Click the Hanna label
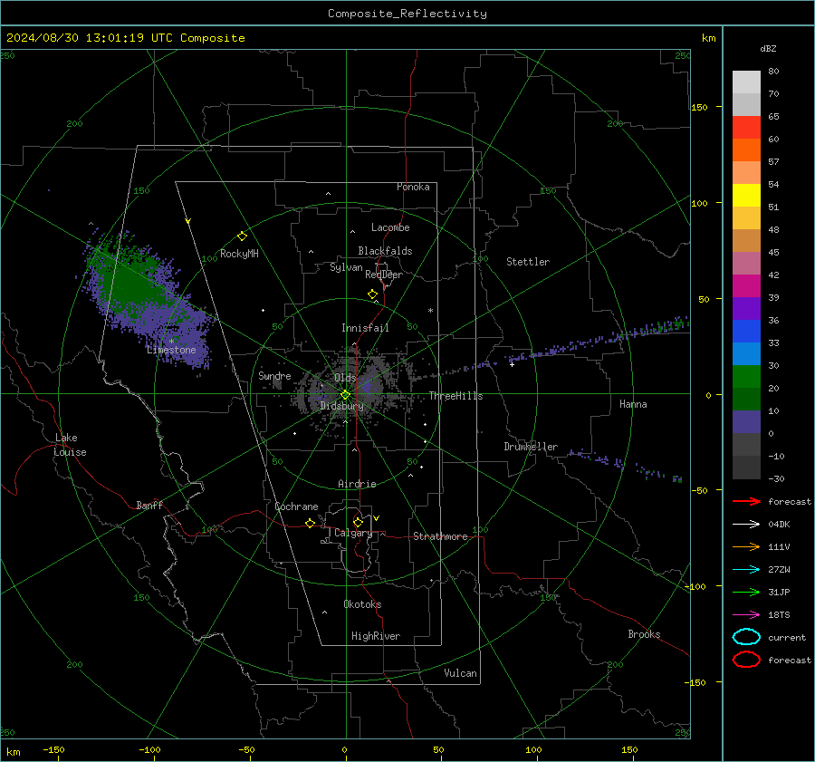The width and height of the screenshot is (815, 762). pyautogui.click(x=633, y=404)
